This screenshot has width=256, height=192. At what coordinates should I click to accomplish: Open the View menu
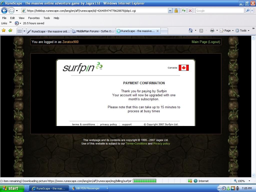point(21,18)
